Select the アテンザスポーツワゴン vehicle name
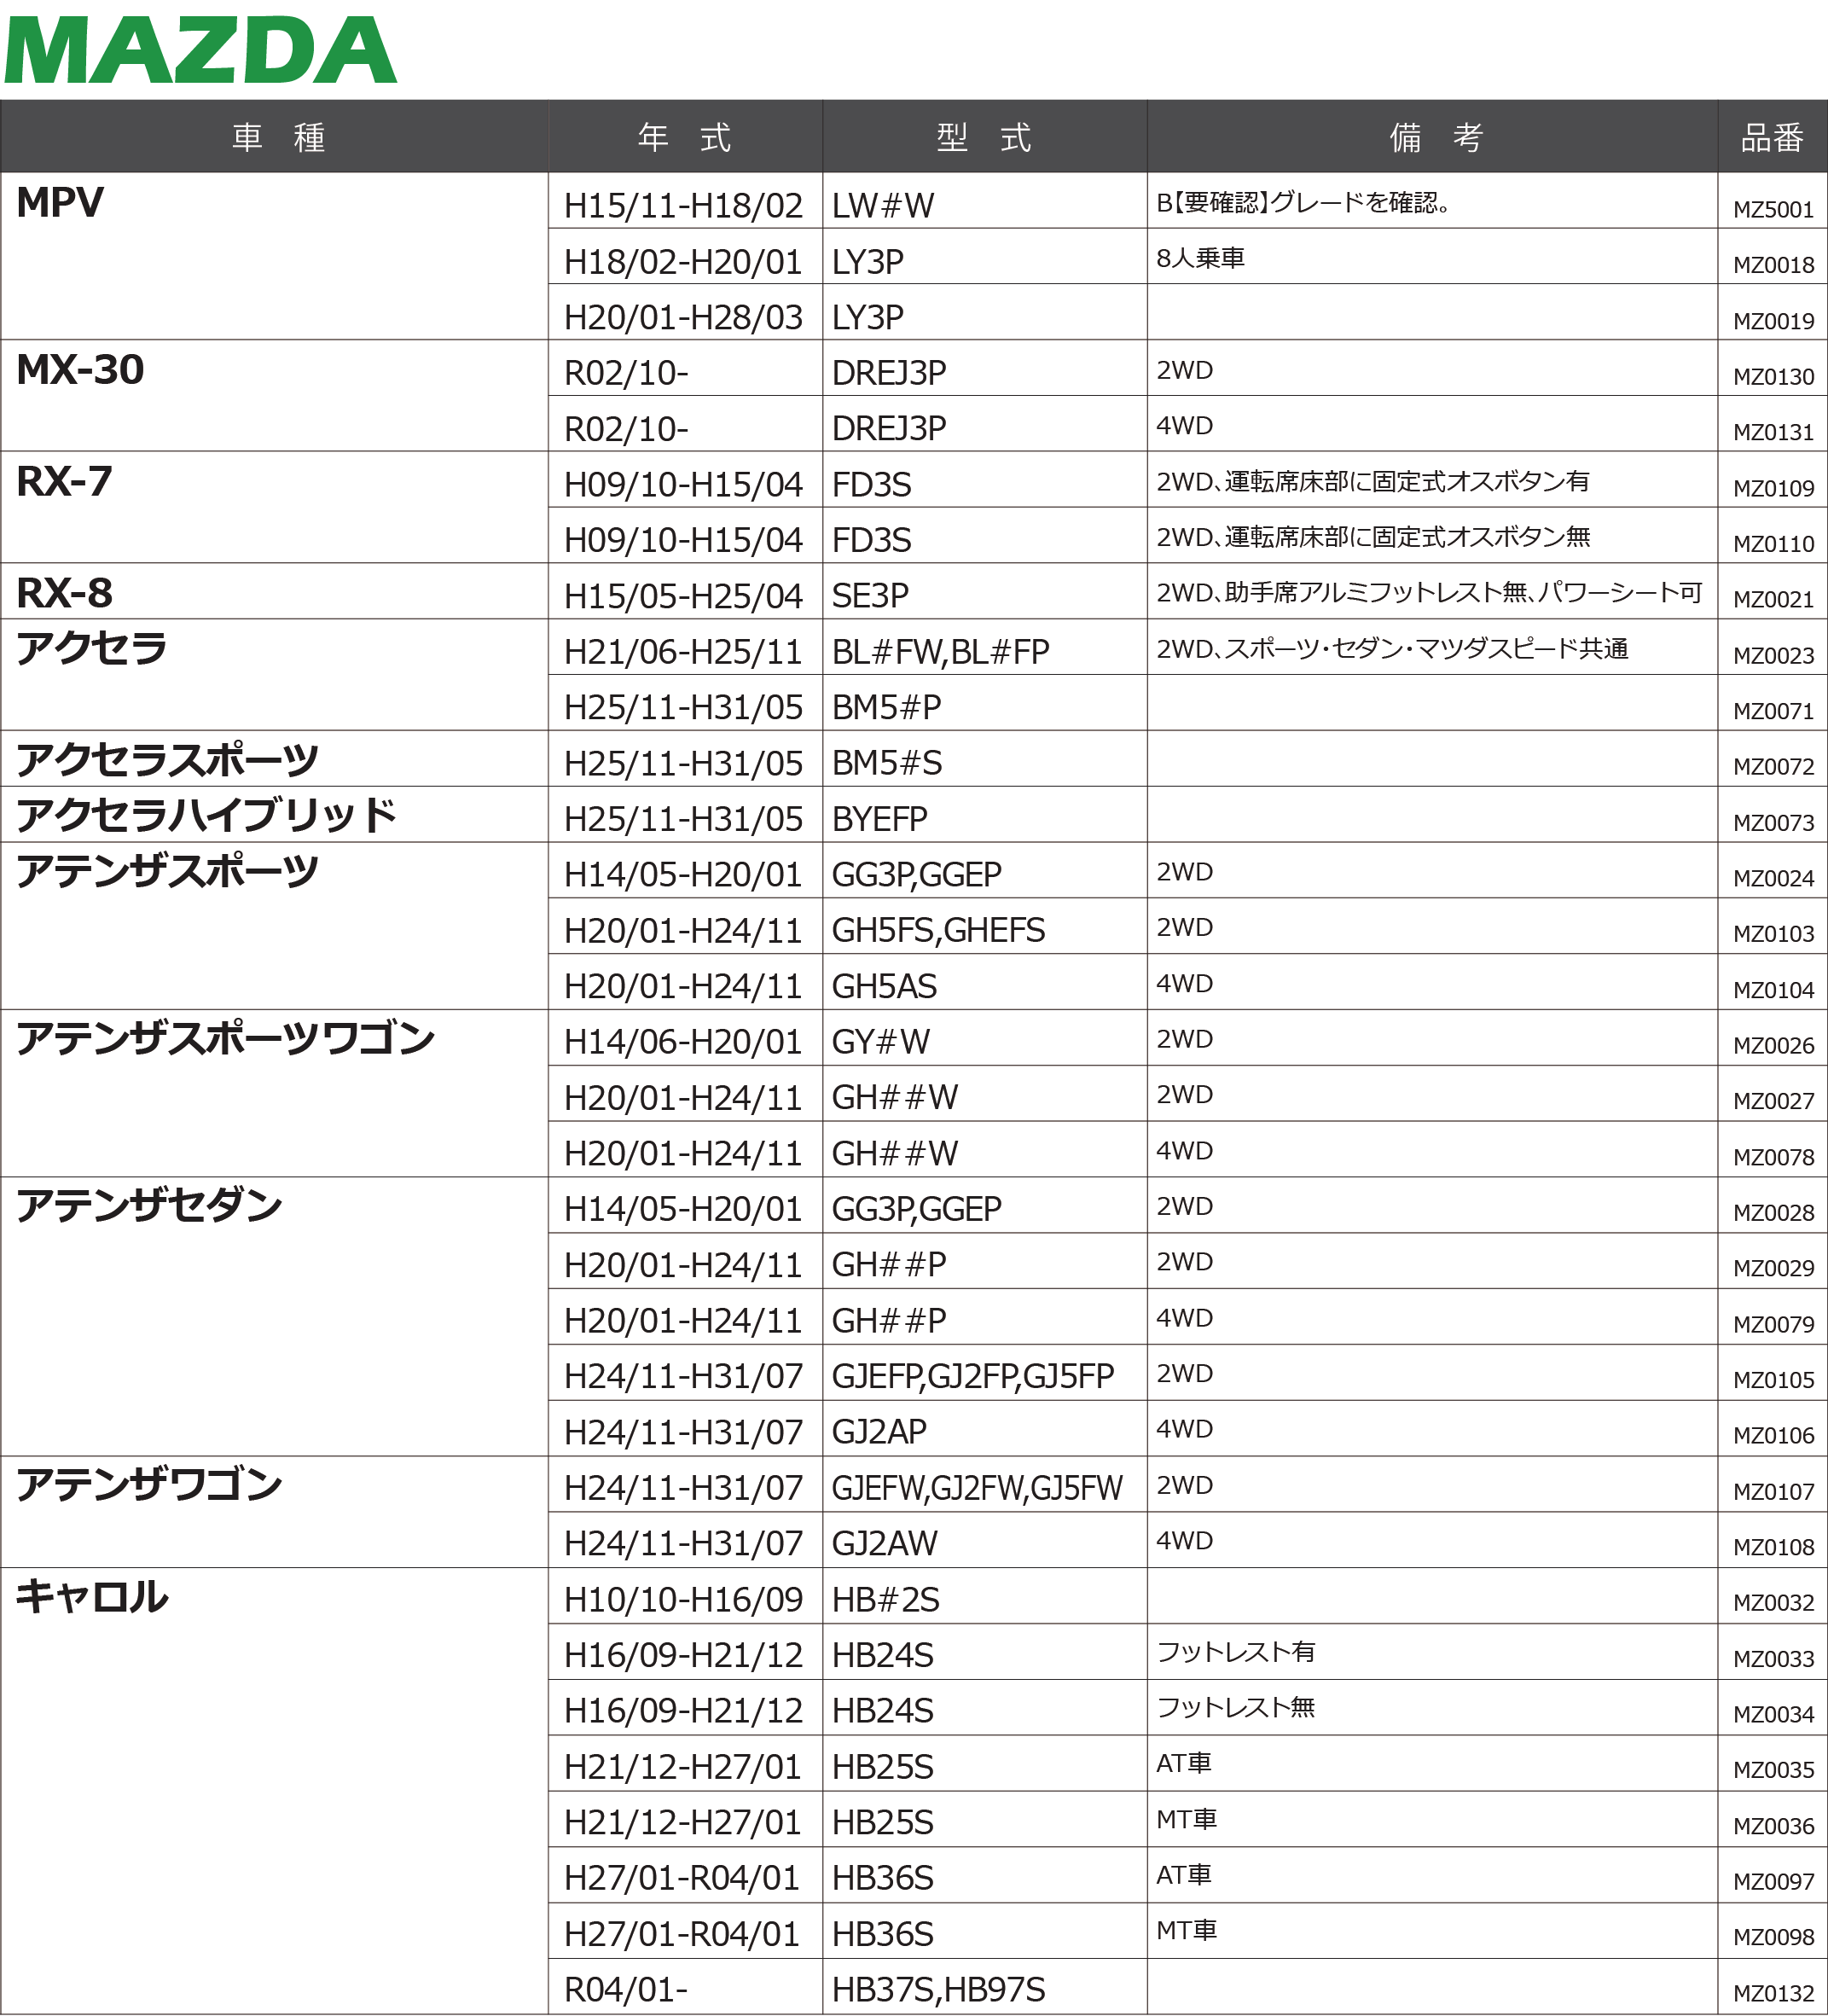The height and width of the screenshot is (2016, 1828). (x=225, y=1038)
